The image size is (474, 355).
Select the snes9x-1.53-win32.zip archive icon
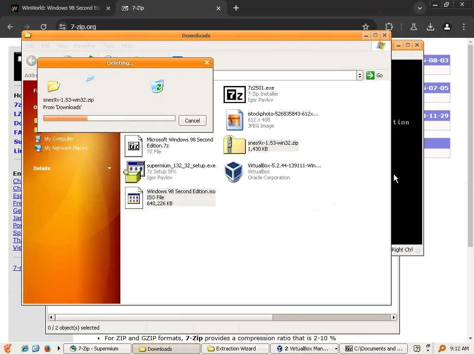[x=234, y=145]
